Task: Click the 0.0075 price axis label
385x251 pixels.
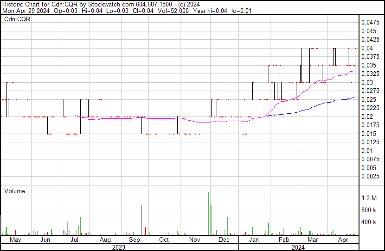Action: (370, 159)
